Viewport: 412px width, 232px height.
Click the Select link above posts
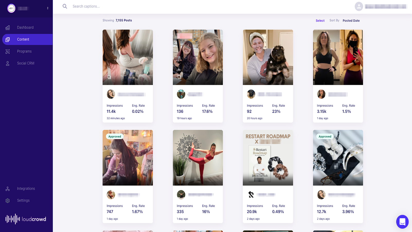pos(320,21)
